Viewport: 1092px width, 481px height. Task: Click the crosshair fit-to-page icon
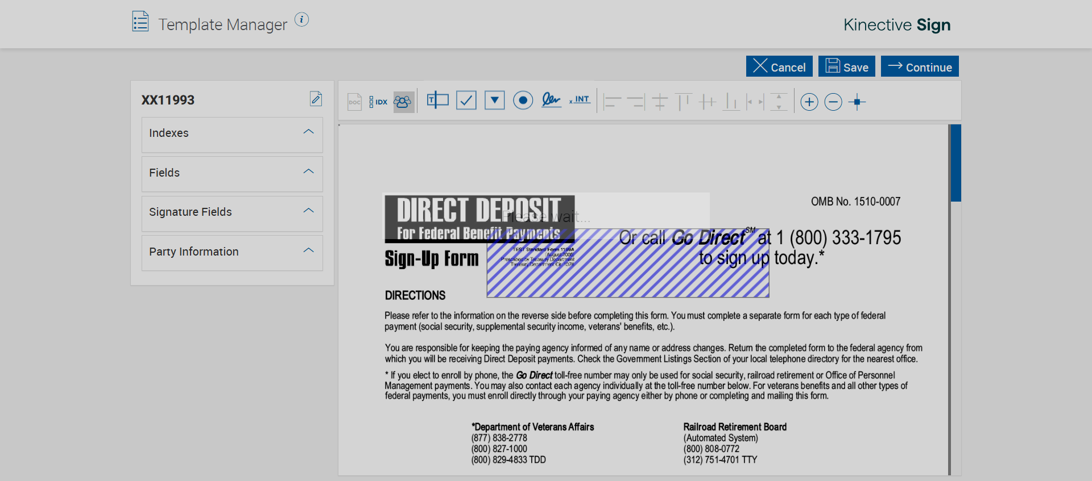coord(857,102)
